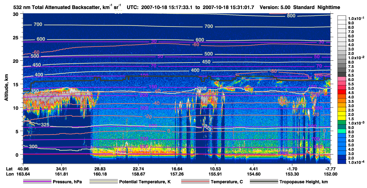Click the dark Tropopause Height legend line sample
Screen dimensions: 367x188
coord(265,182)
